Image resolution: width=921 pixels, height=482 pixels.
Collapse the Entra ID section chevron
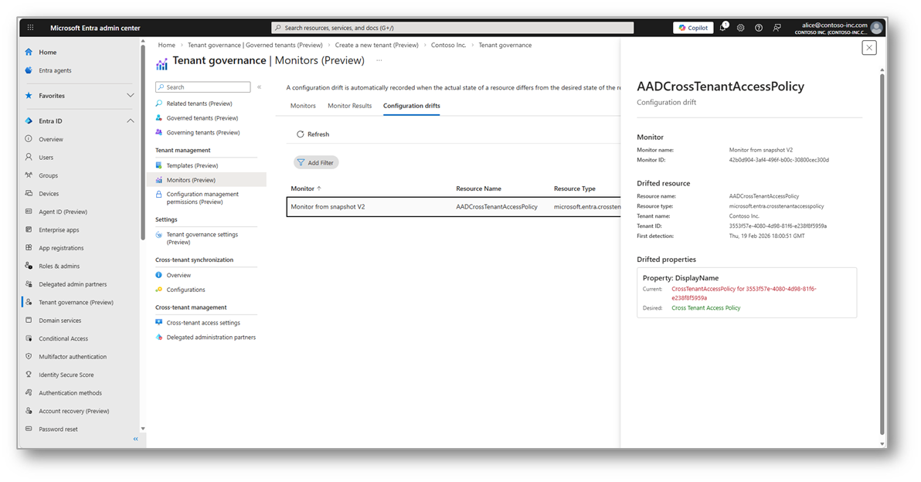coord(131,121)
